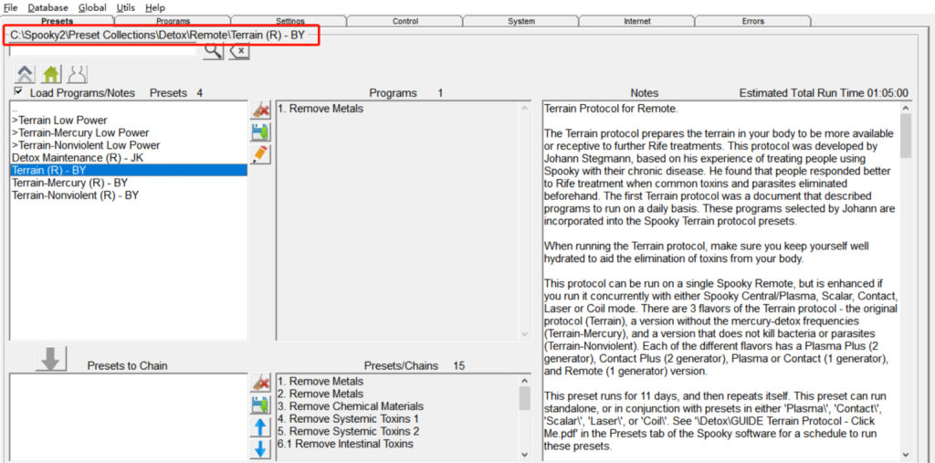Uncheck Load Programs/Notes checkbox
The width and height of the screenshot is (935, 463).
coord(18,92)
